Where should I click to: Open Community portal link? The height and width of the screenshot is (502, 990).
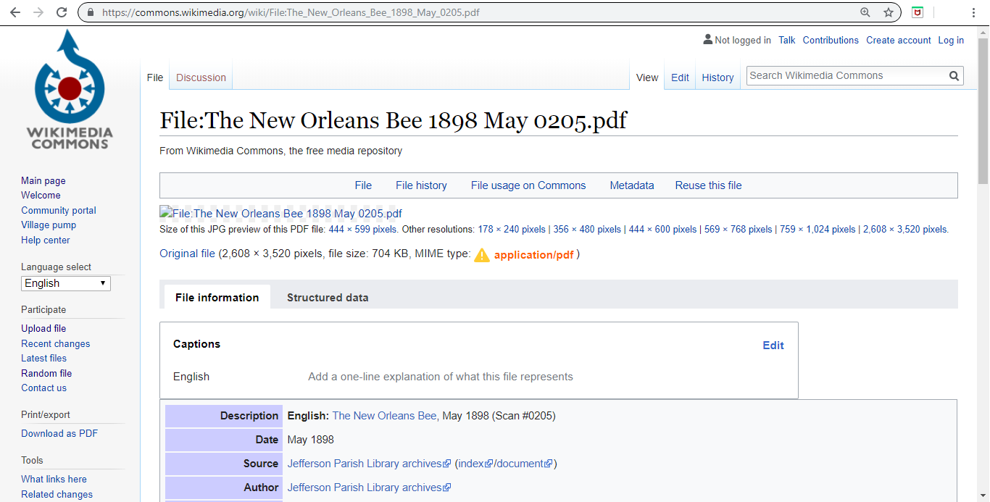pos(59,211)
